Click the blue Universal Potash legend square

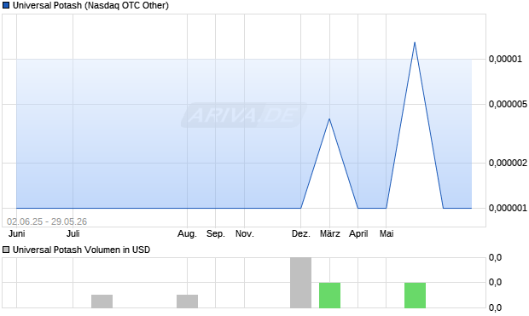pos(6,5)
